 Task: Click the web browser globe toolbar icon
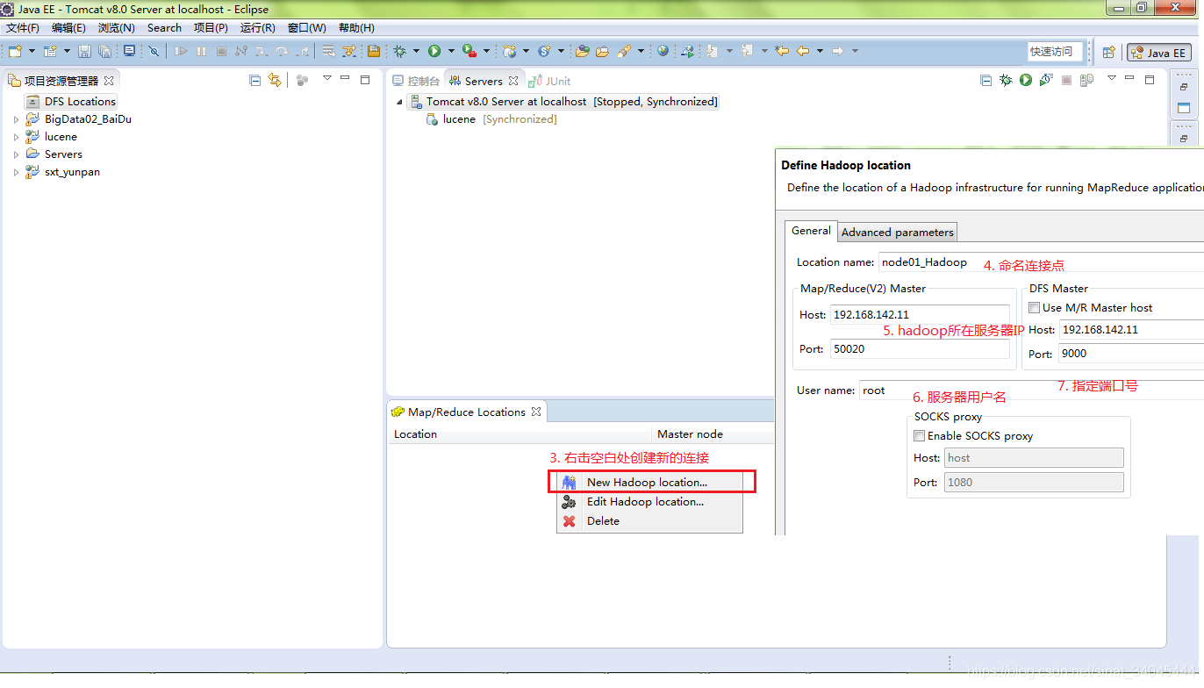(x=663, y=51)
